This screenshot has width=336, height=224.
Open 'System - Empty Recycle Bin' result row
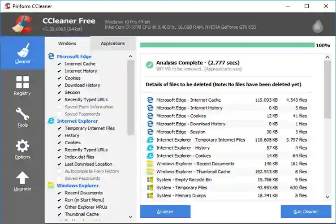click(x=227, y=180)
